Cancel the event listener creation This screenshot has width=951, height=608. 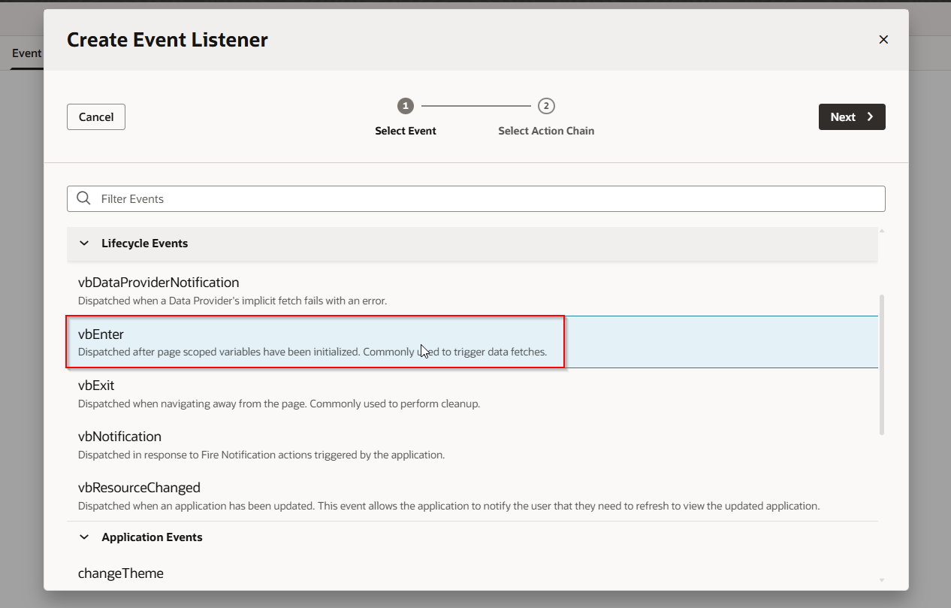[x=96, y=117]
